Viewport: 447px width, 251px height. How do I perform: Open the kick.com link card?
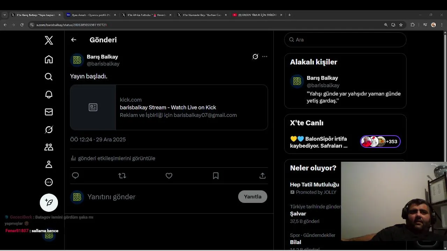169,107
